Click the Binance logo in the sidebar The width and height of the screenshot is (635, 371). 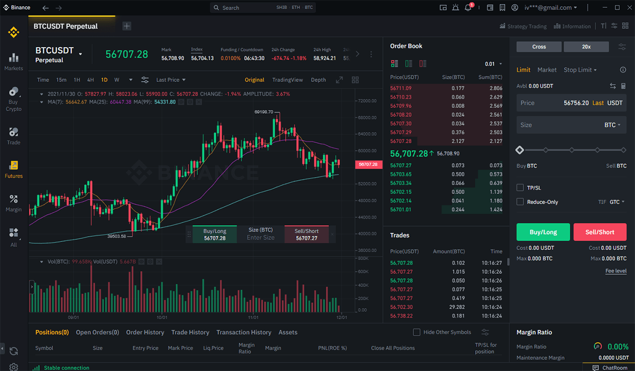[x=13, y=32]
